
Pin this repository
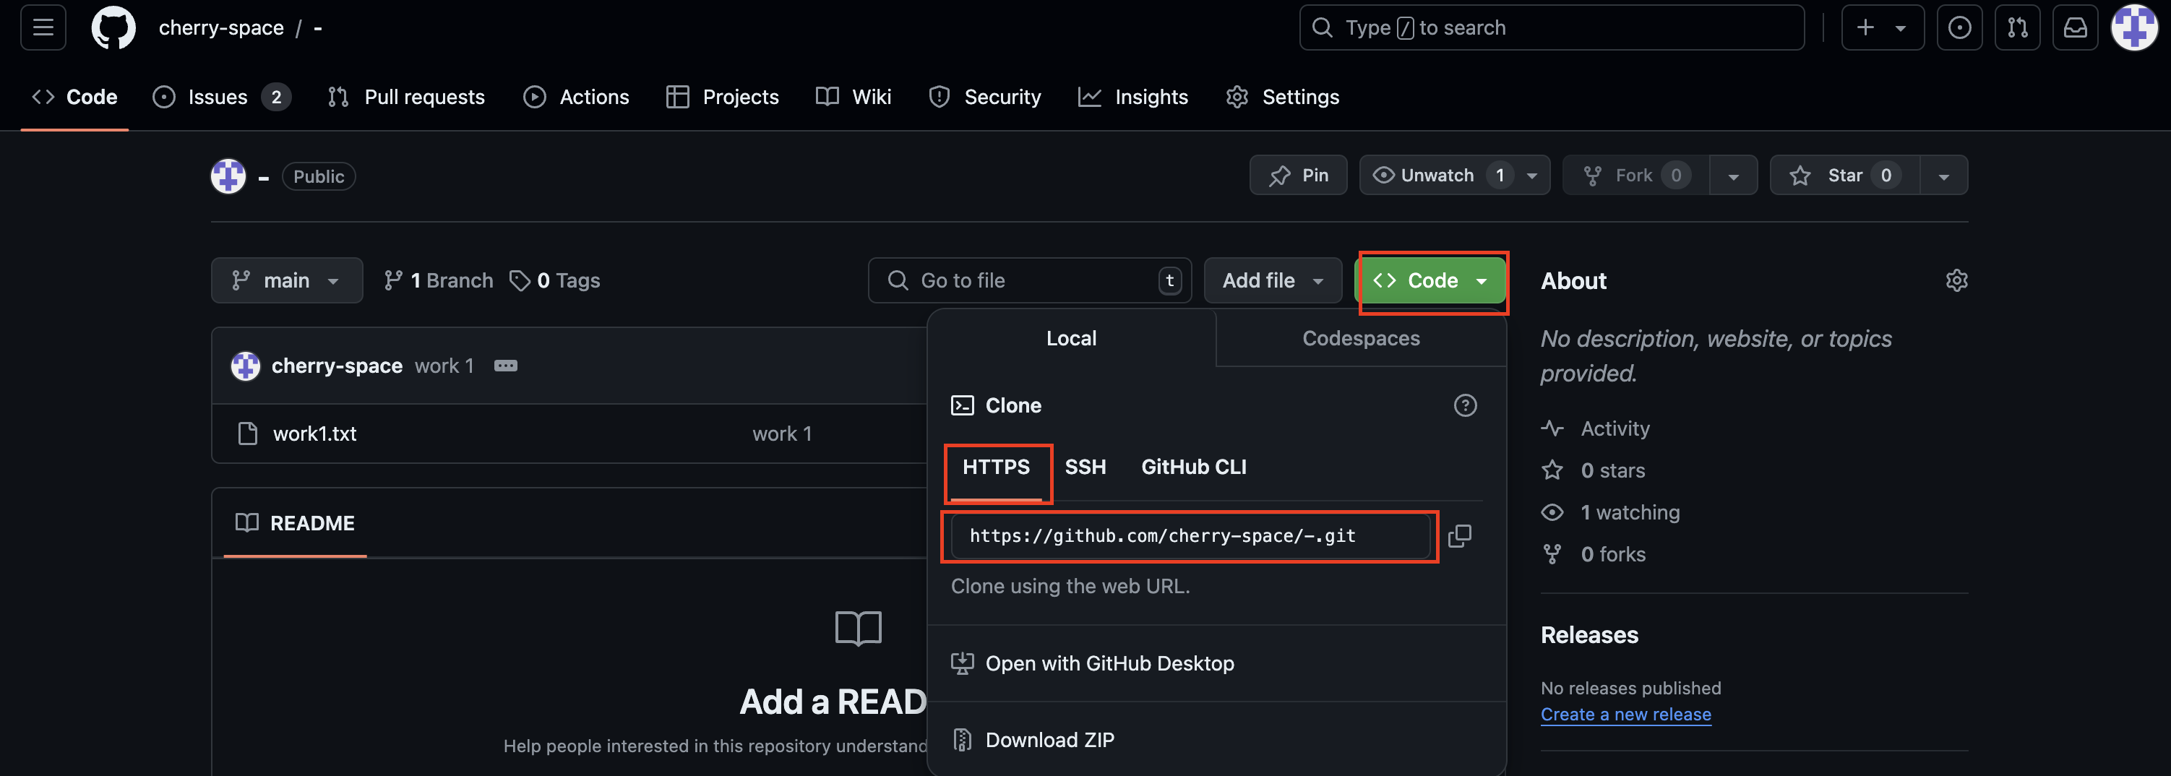coord(1298,176)
